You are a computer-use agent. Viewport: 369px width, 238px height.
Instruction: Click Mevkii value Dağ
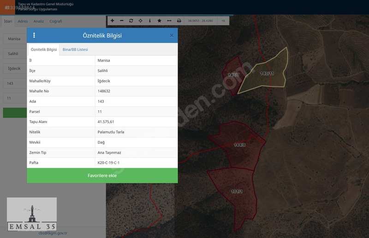[101, 142]
